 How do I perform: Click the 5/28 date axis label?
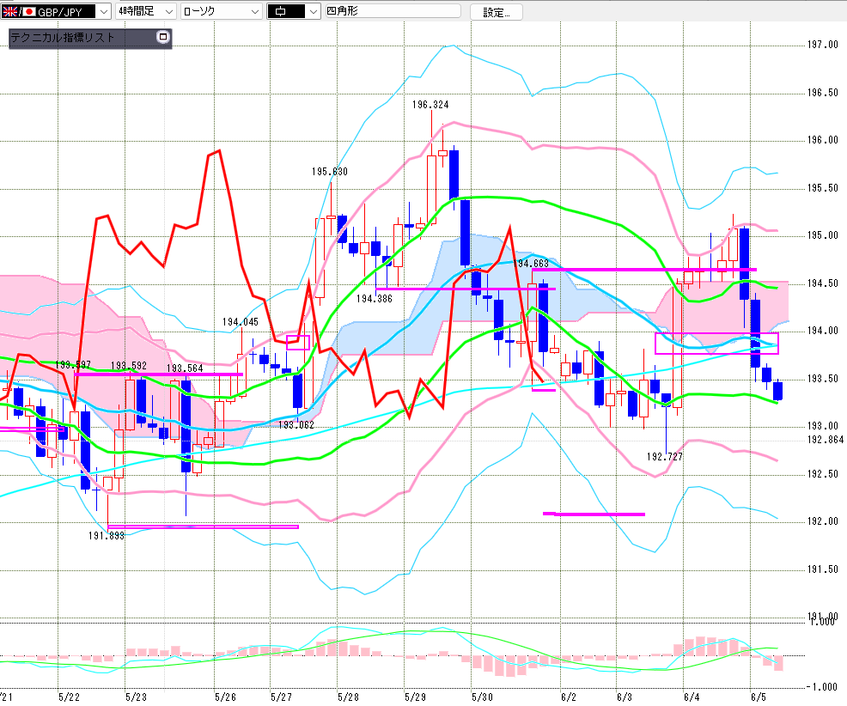pos(349,697)
